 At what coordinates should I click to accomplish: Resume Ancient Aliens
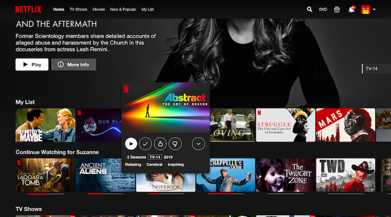click(98, 175)
